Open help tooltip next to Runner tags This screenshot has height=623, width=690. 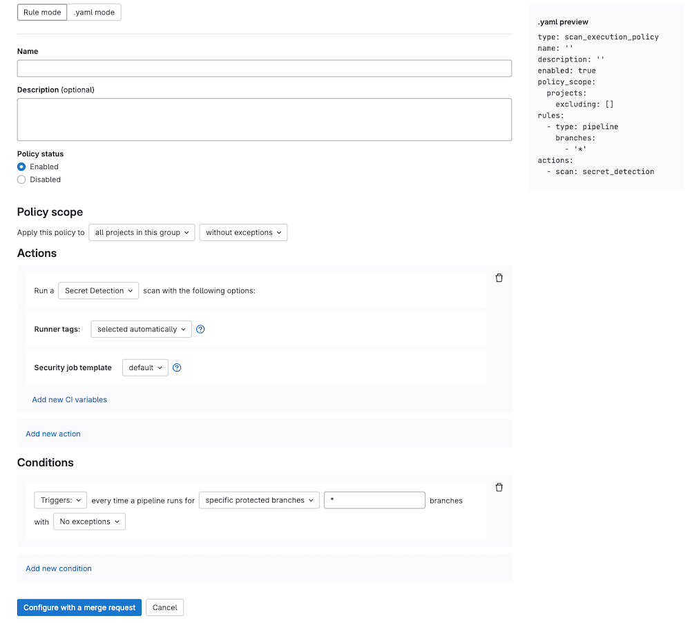click(200, 329)
